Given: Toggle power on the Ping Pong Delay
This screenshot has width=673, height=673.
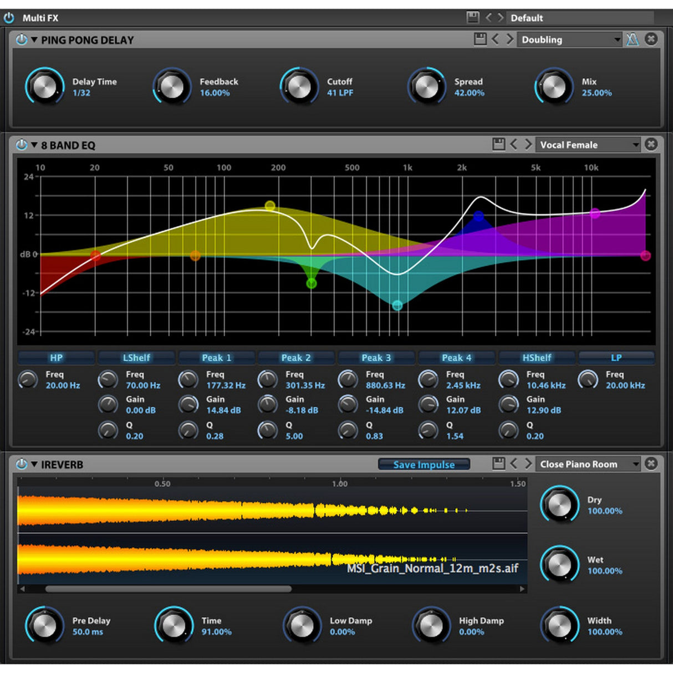Looking at the screenshot, I should [x=21, y=39].
